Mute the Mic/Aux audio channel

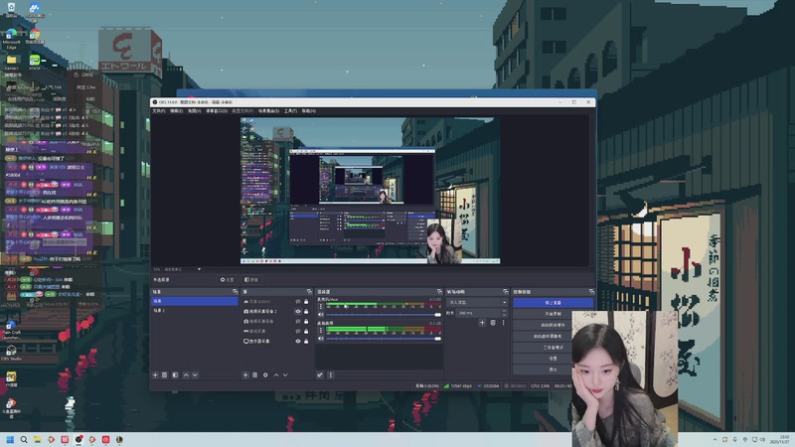point(320,315)
